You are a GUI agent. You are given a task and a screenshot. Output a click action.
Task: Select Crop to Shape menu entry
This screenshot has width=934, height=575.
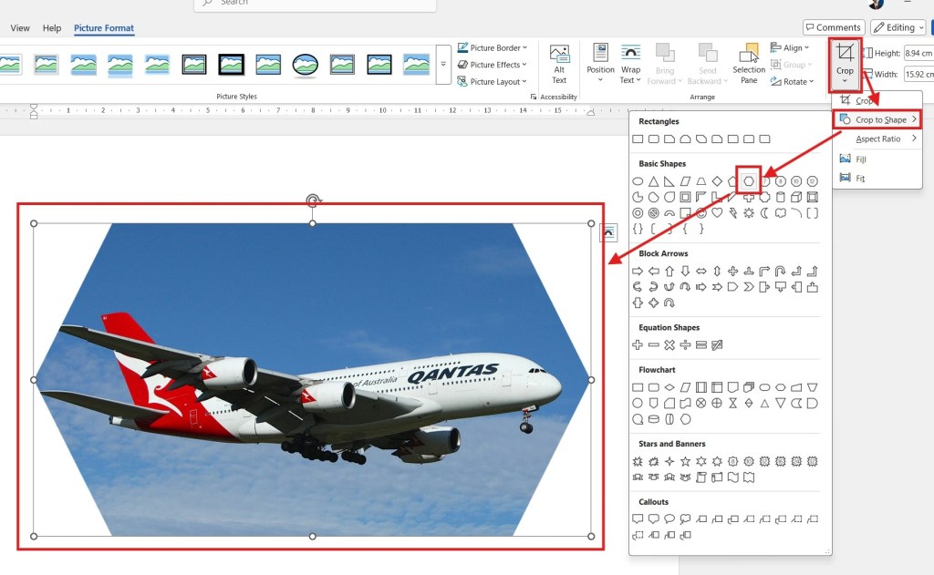click(x=877, y=118)
